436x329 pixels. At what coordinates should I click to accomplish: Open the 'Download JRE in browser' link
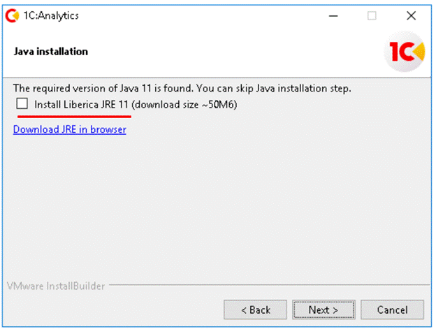[x=69, y=129]
